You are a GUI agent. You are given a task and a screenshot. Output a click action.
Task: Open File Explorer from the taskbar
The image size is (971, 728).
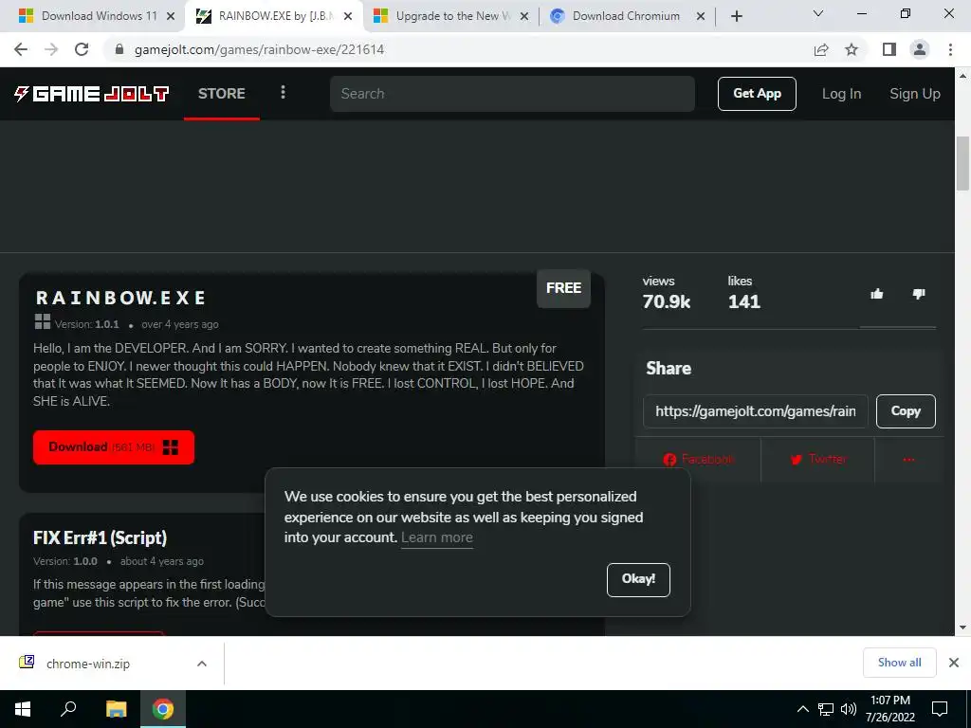click(x=116, y=709)
